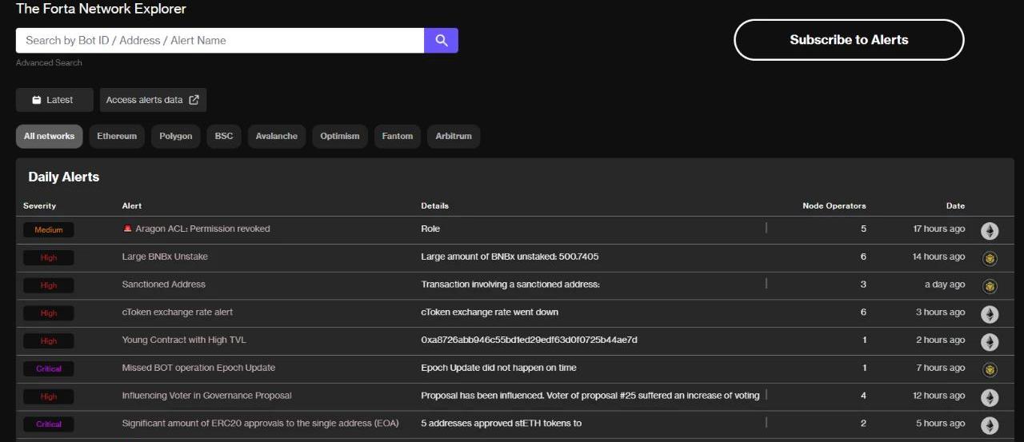Focus the Bot ID search field
The image size is (1024, 442).
(x=220, y=40)
